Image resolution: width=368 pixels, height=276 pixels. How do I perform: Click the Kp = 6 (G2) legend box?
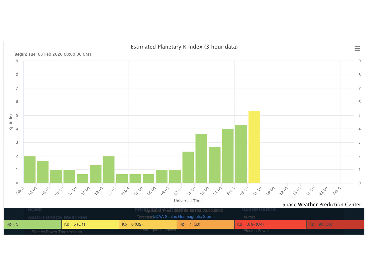click(x=148, y=224)
